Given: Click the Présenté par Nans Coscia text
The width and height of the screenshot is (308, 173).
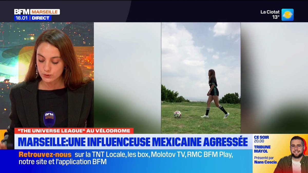Looking at the screenshot, I should [x=265, y=160].
